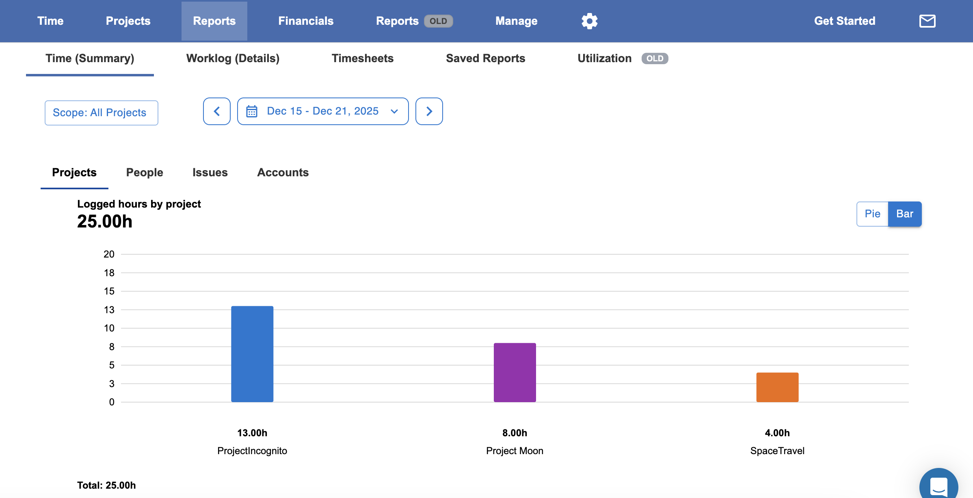Screen dimensions: 973x498
Task: Expand the Dec 15 - Dec 21 date dropdown
Action: coord(323,111)
